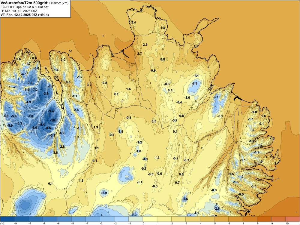
Task: Click the 'EC-HRES spá brúuð á 500m net' line
Action: pos(25,7)
